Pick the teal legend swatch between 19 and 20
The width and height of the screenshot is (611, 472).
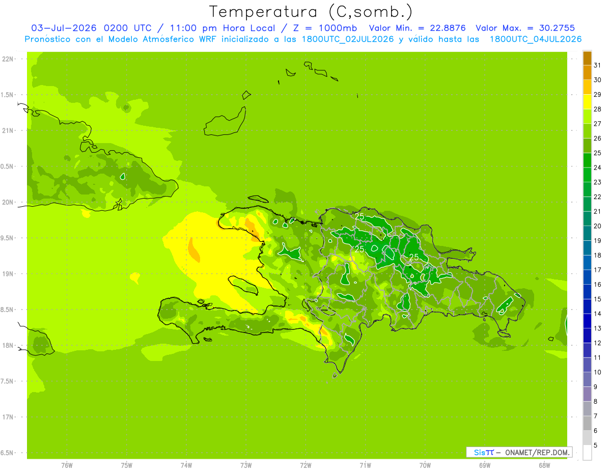(587, 233)
